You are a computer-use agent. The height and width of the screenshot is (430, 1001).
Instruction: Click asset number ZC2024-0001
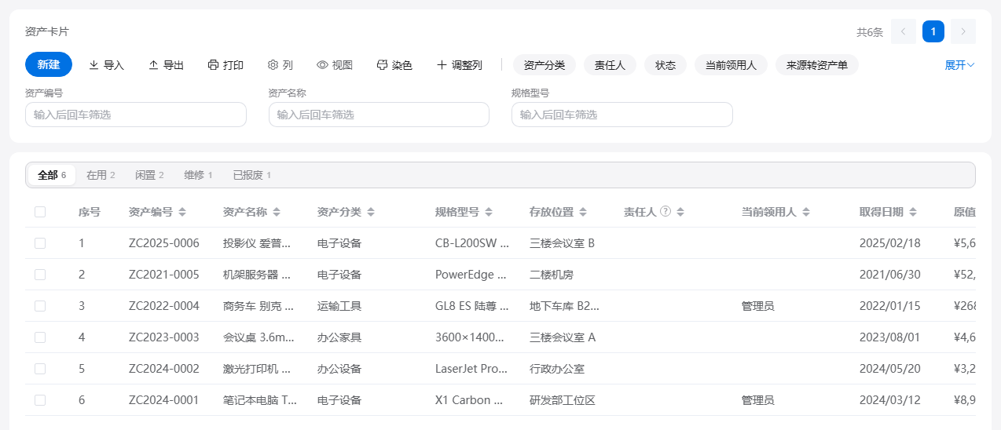(164, 400)
